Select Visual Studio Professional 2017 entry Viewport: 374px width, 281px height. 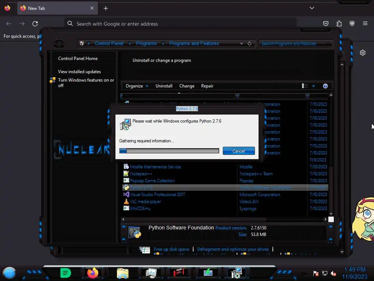(157, 195)
